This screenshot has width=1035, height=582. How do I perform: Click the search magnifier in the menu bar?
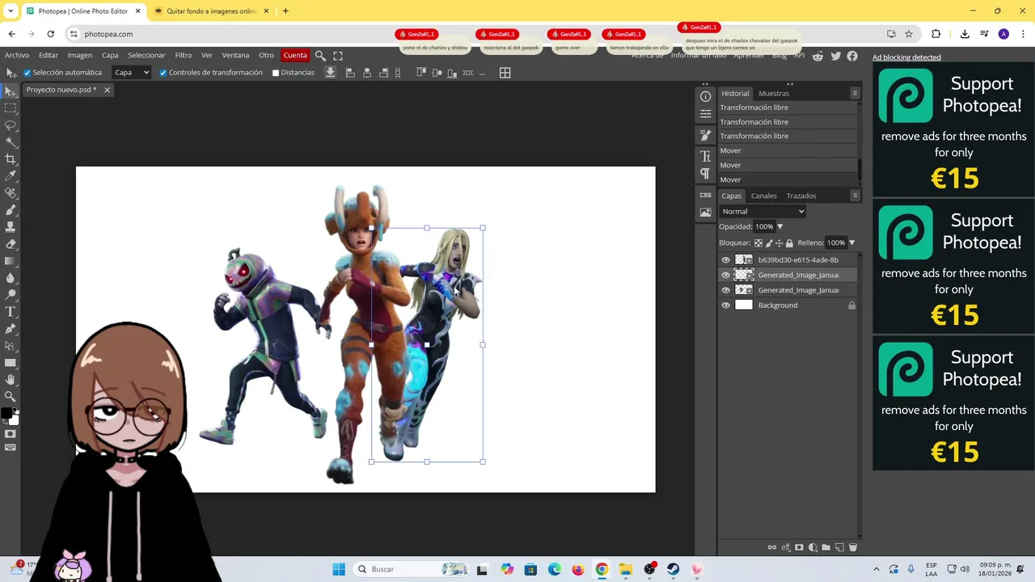320,56
